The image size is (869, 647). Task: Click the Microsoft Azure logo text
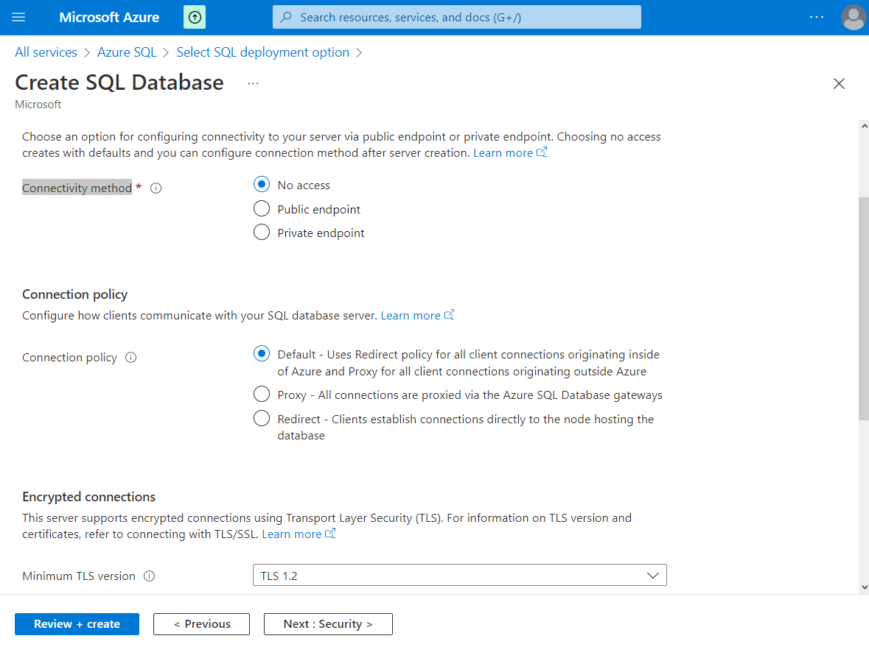click(109, 17)
